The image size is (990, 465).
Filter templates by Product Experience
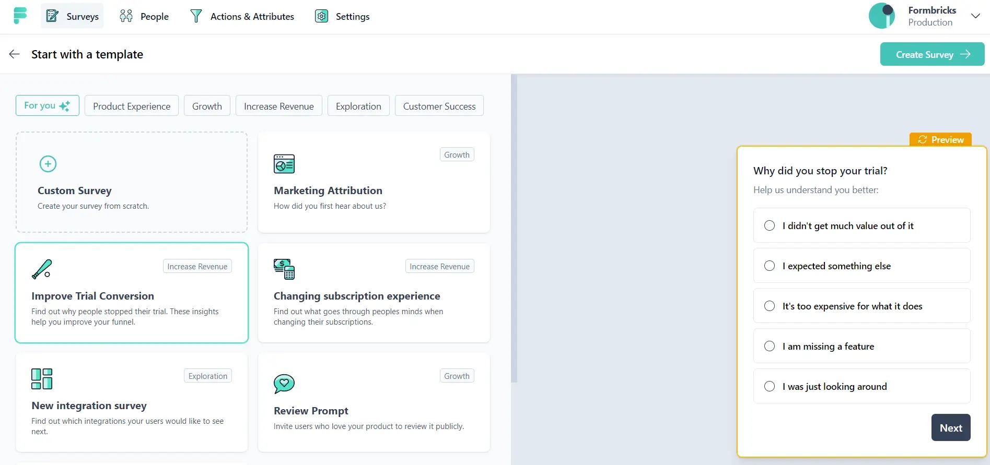(132, 106)
